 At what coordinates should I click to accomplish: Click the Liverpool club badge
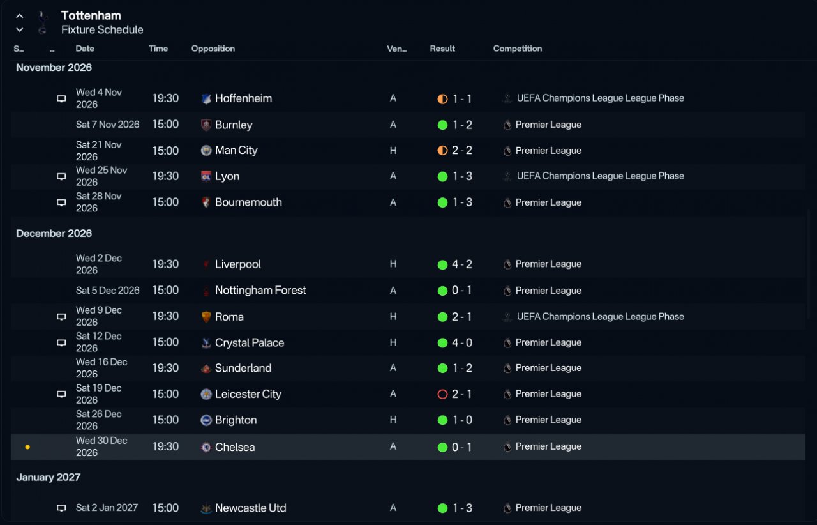click(206, 264)
